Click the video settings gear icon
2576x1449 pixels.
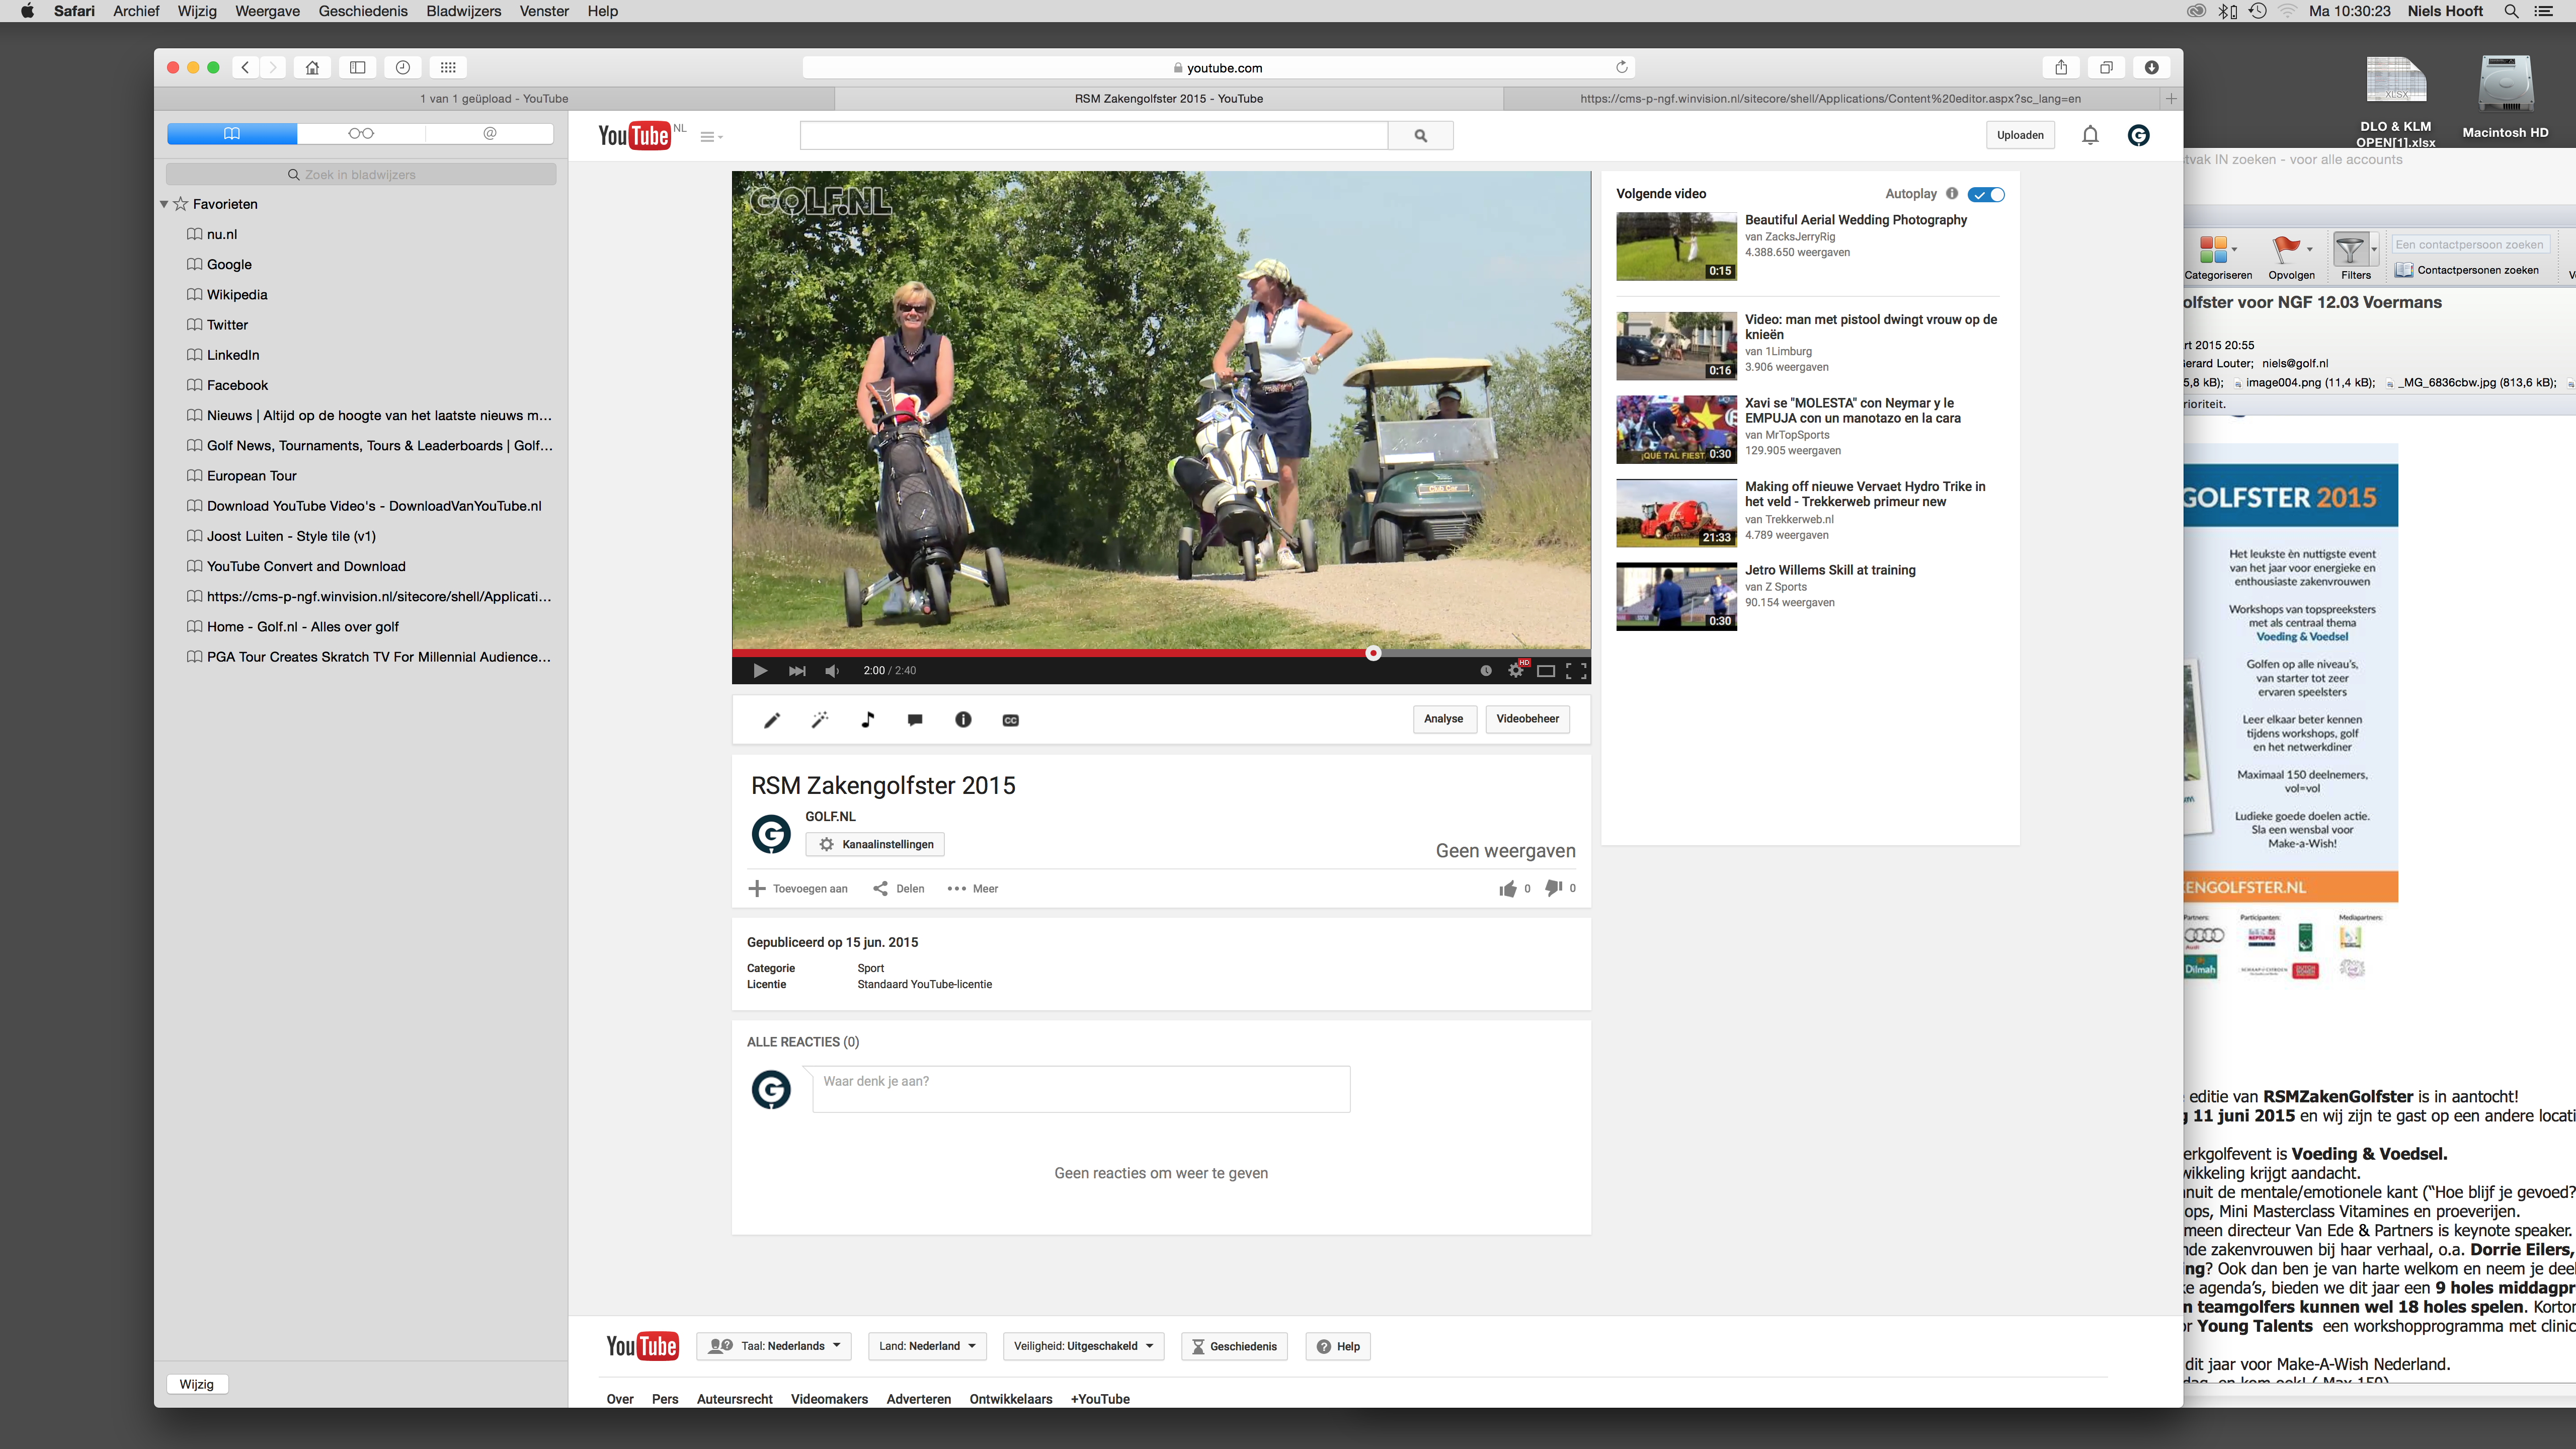pyautogui.click(x=1516, y=671)
